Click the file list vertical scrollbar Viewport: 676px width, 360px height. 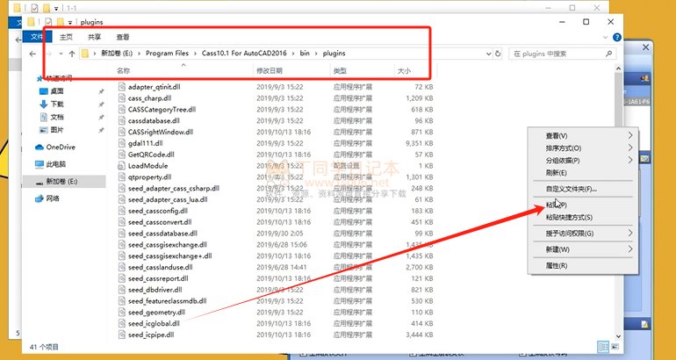(618, 203)
